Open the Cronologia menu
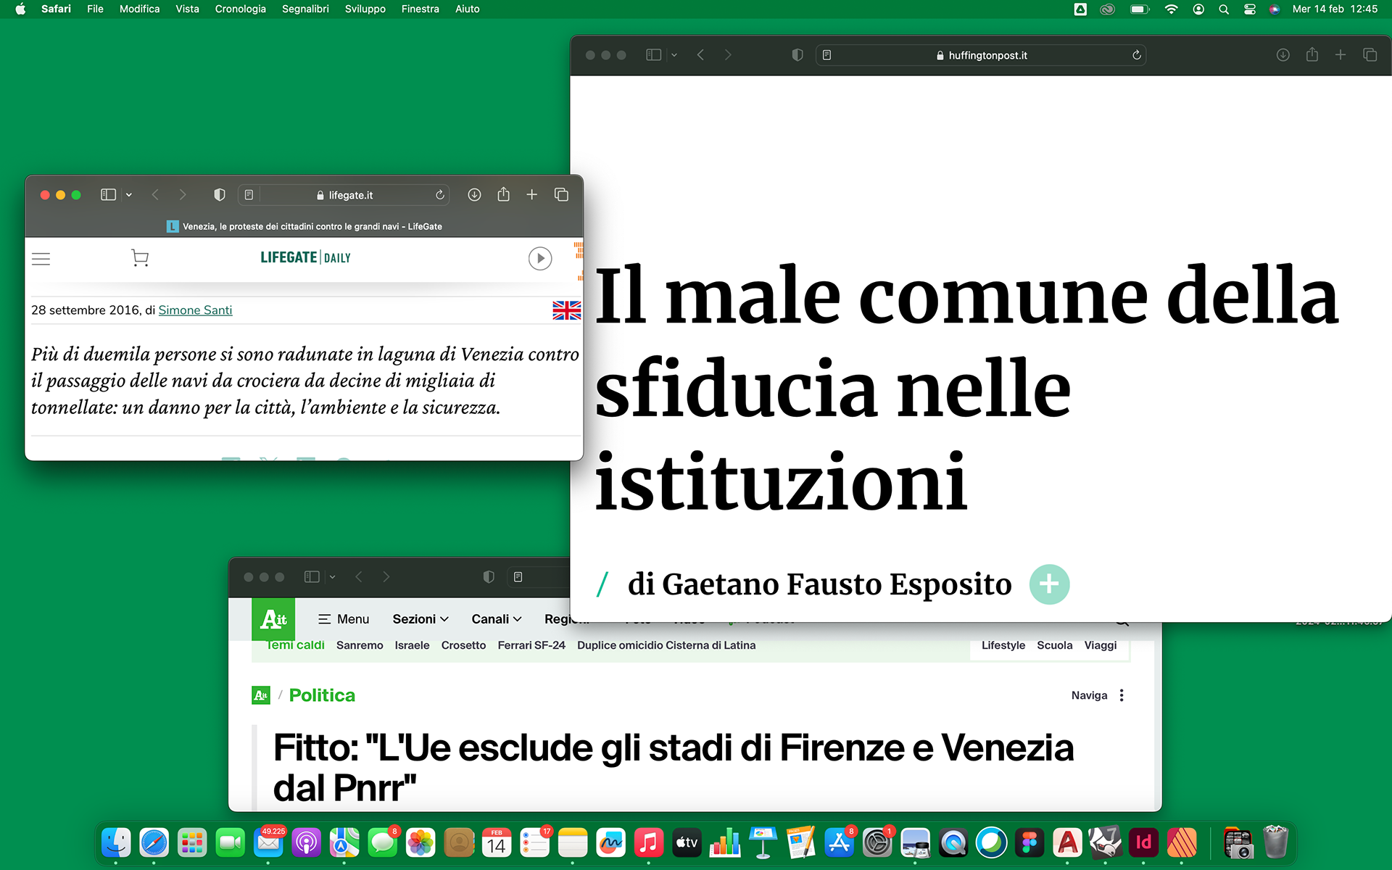 pyautogui.click(x=240, y=9)
